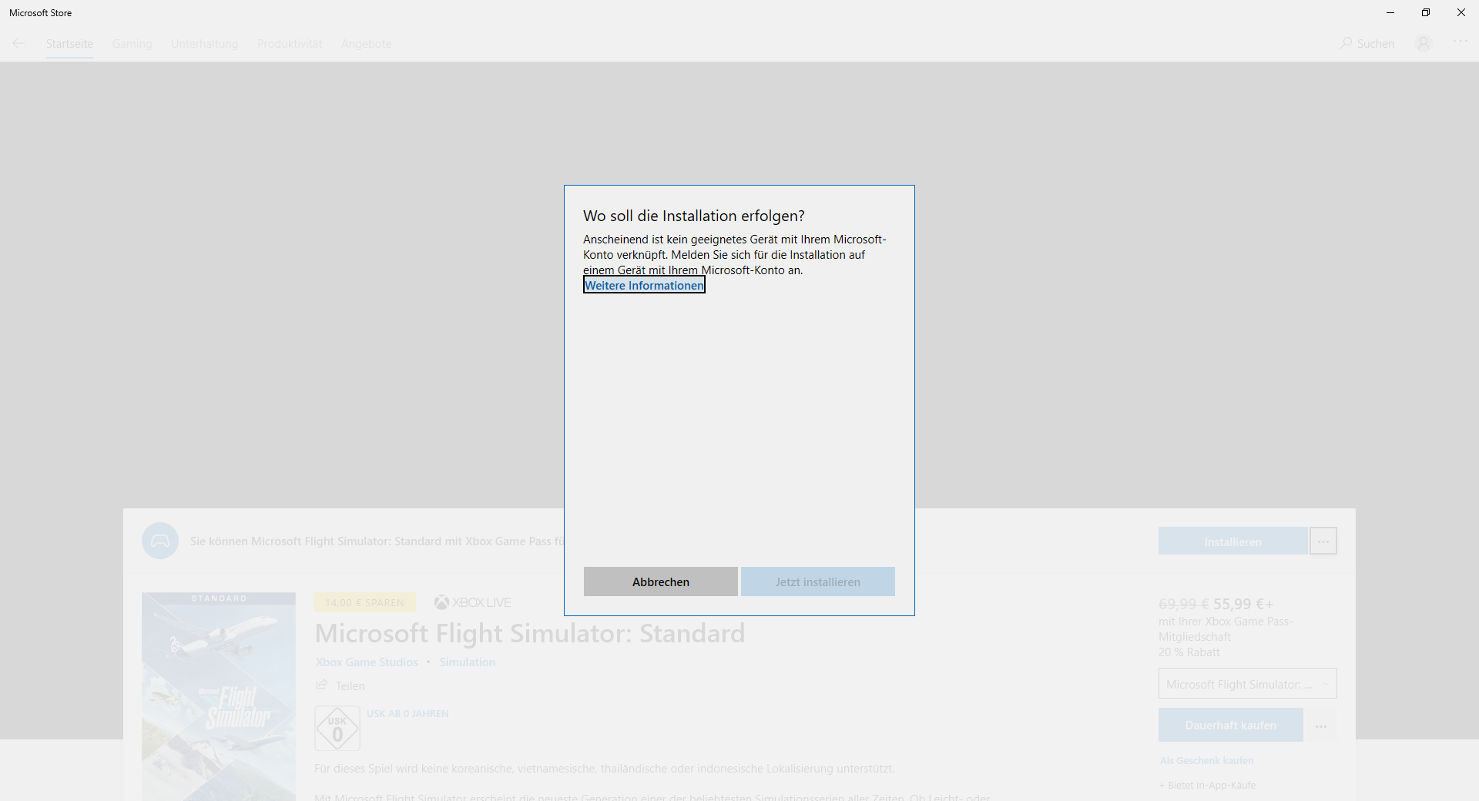Open the USK AB 0 JAHREN link
The height and width of the screenshot is (801, 1479).
(407, 714)
